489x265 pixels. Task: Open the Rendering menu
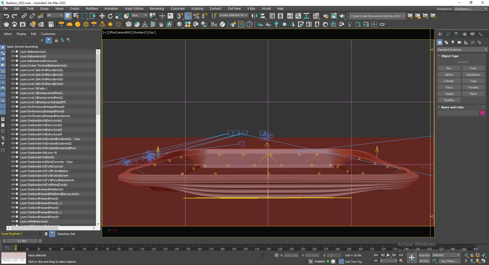click(157, 9)
